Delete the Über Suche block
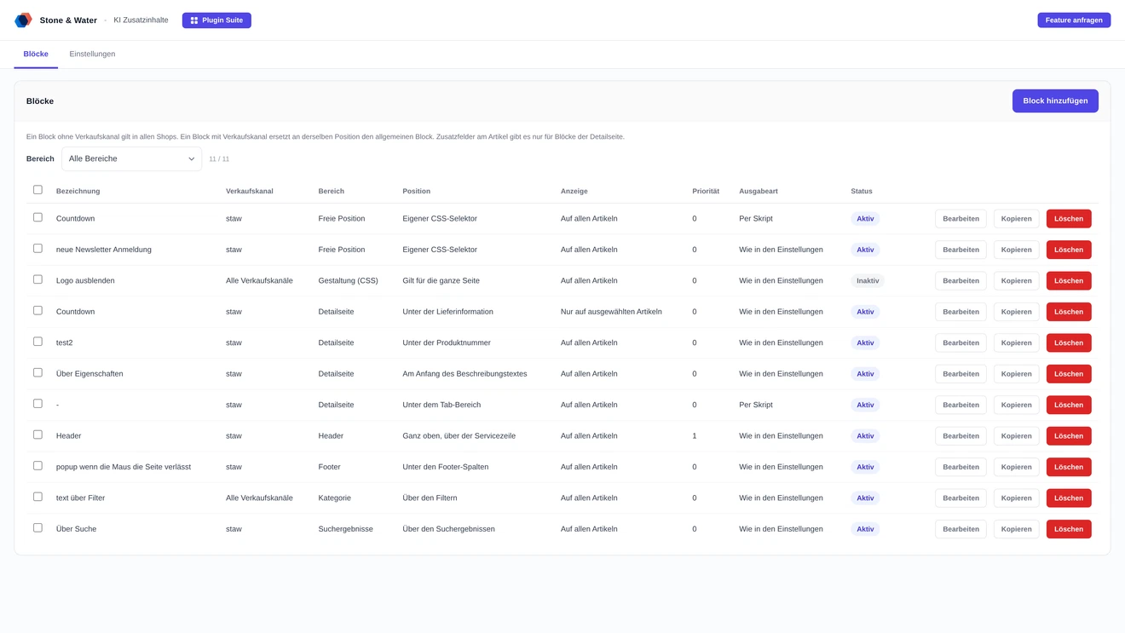The width and height of the screenshot is (1125, 633). tap(1069, 529)
